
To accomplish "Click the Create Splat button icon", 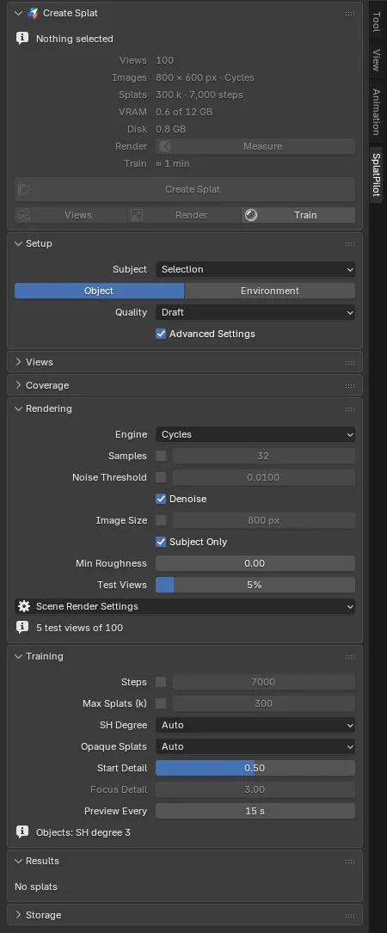I will click(x=24, y=189).
